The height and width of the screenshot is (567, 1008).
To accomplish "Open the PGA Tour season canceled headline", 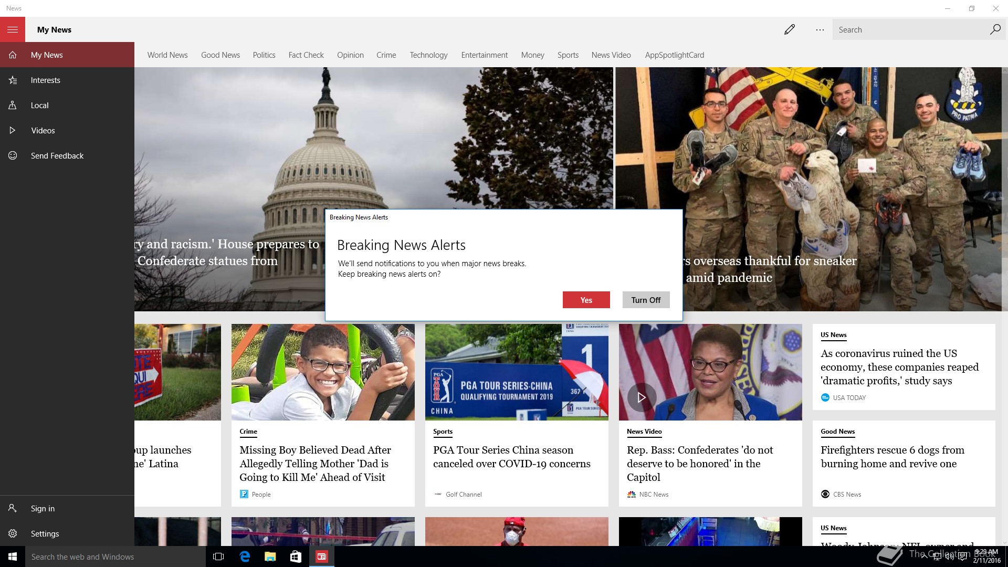I will click(x=512, y=457).
